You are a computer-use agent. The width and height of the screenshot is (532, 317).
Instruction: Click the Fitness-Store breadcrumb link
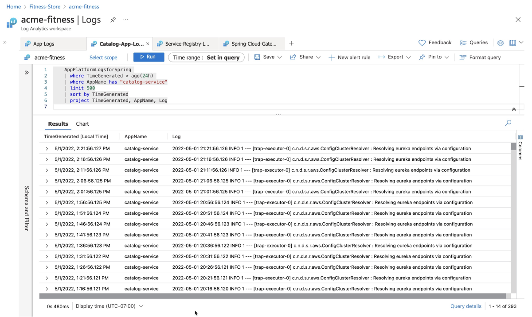[x=45, y=7]
